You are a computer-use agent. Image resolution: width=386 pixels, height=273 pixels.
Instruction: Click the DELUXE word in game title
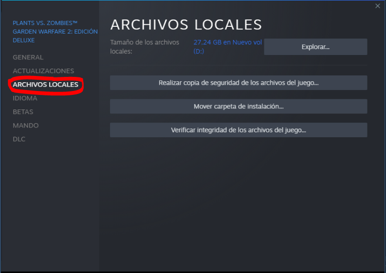click(x=24, y=40)
